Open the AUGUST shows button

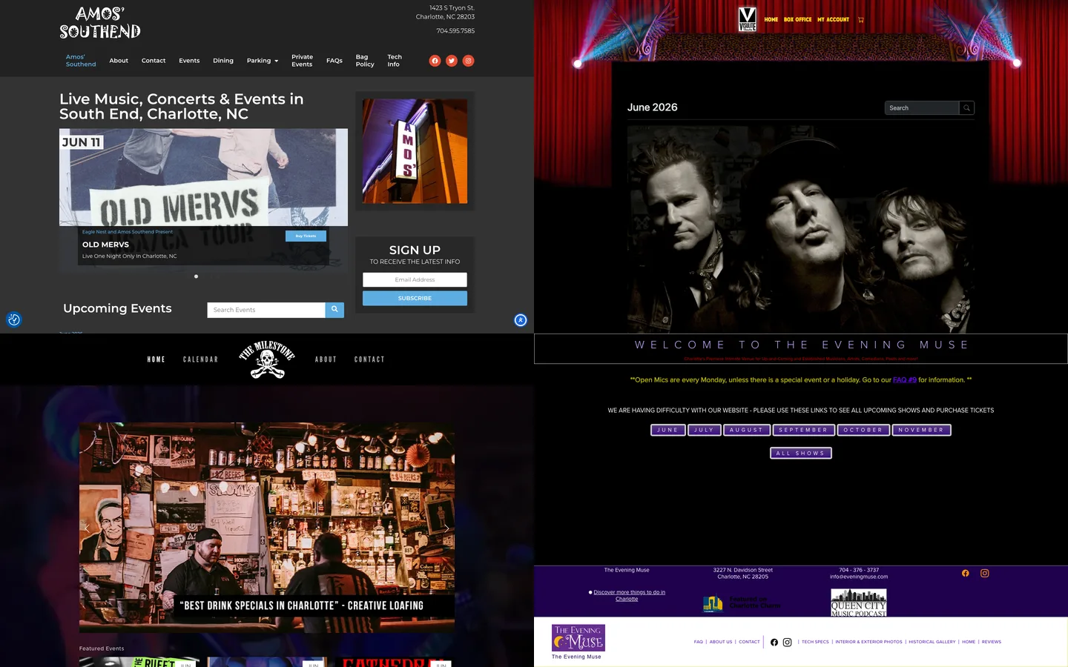[747, 430]
